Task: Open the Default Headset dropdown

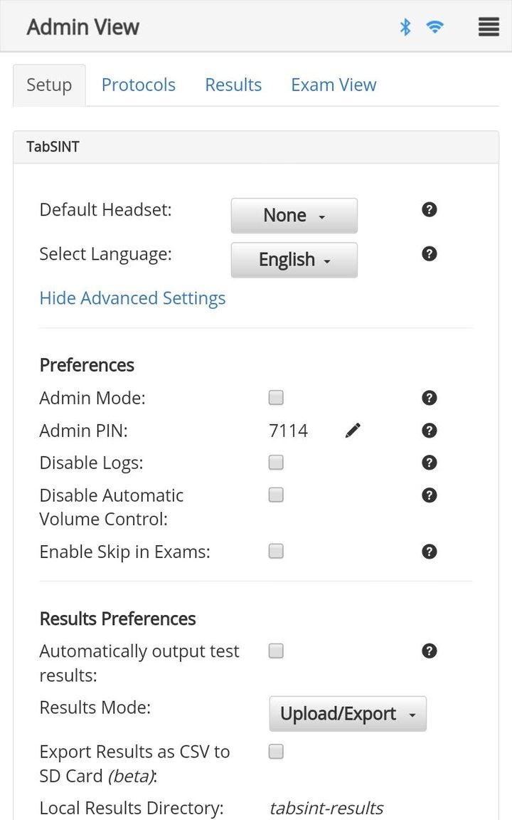Action: 294,215
